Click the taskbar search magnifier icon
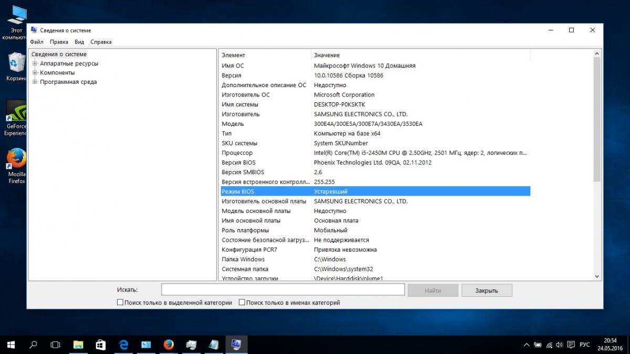This screenshot has height=354, width=630. pos(34,345)
